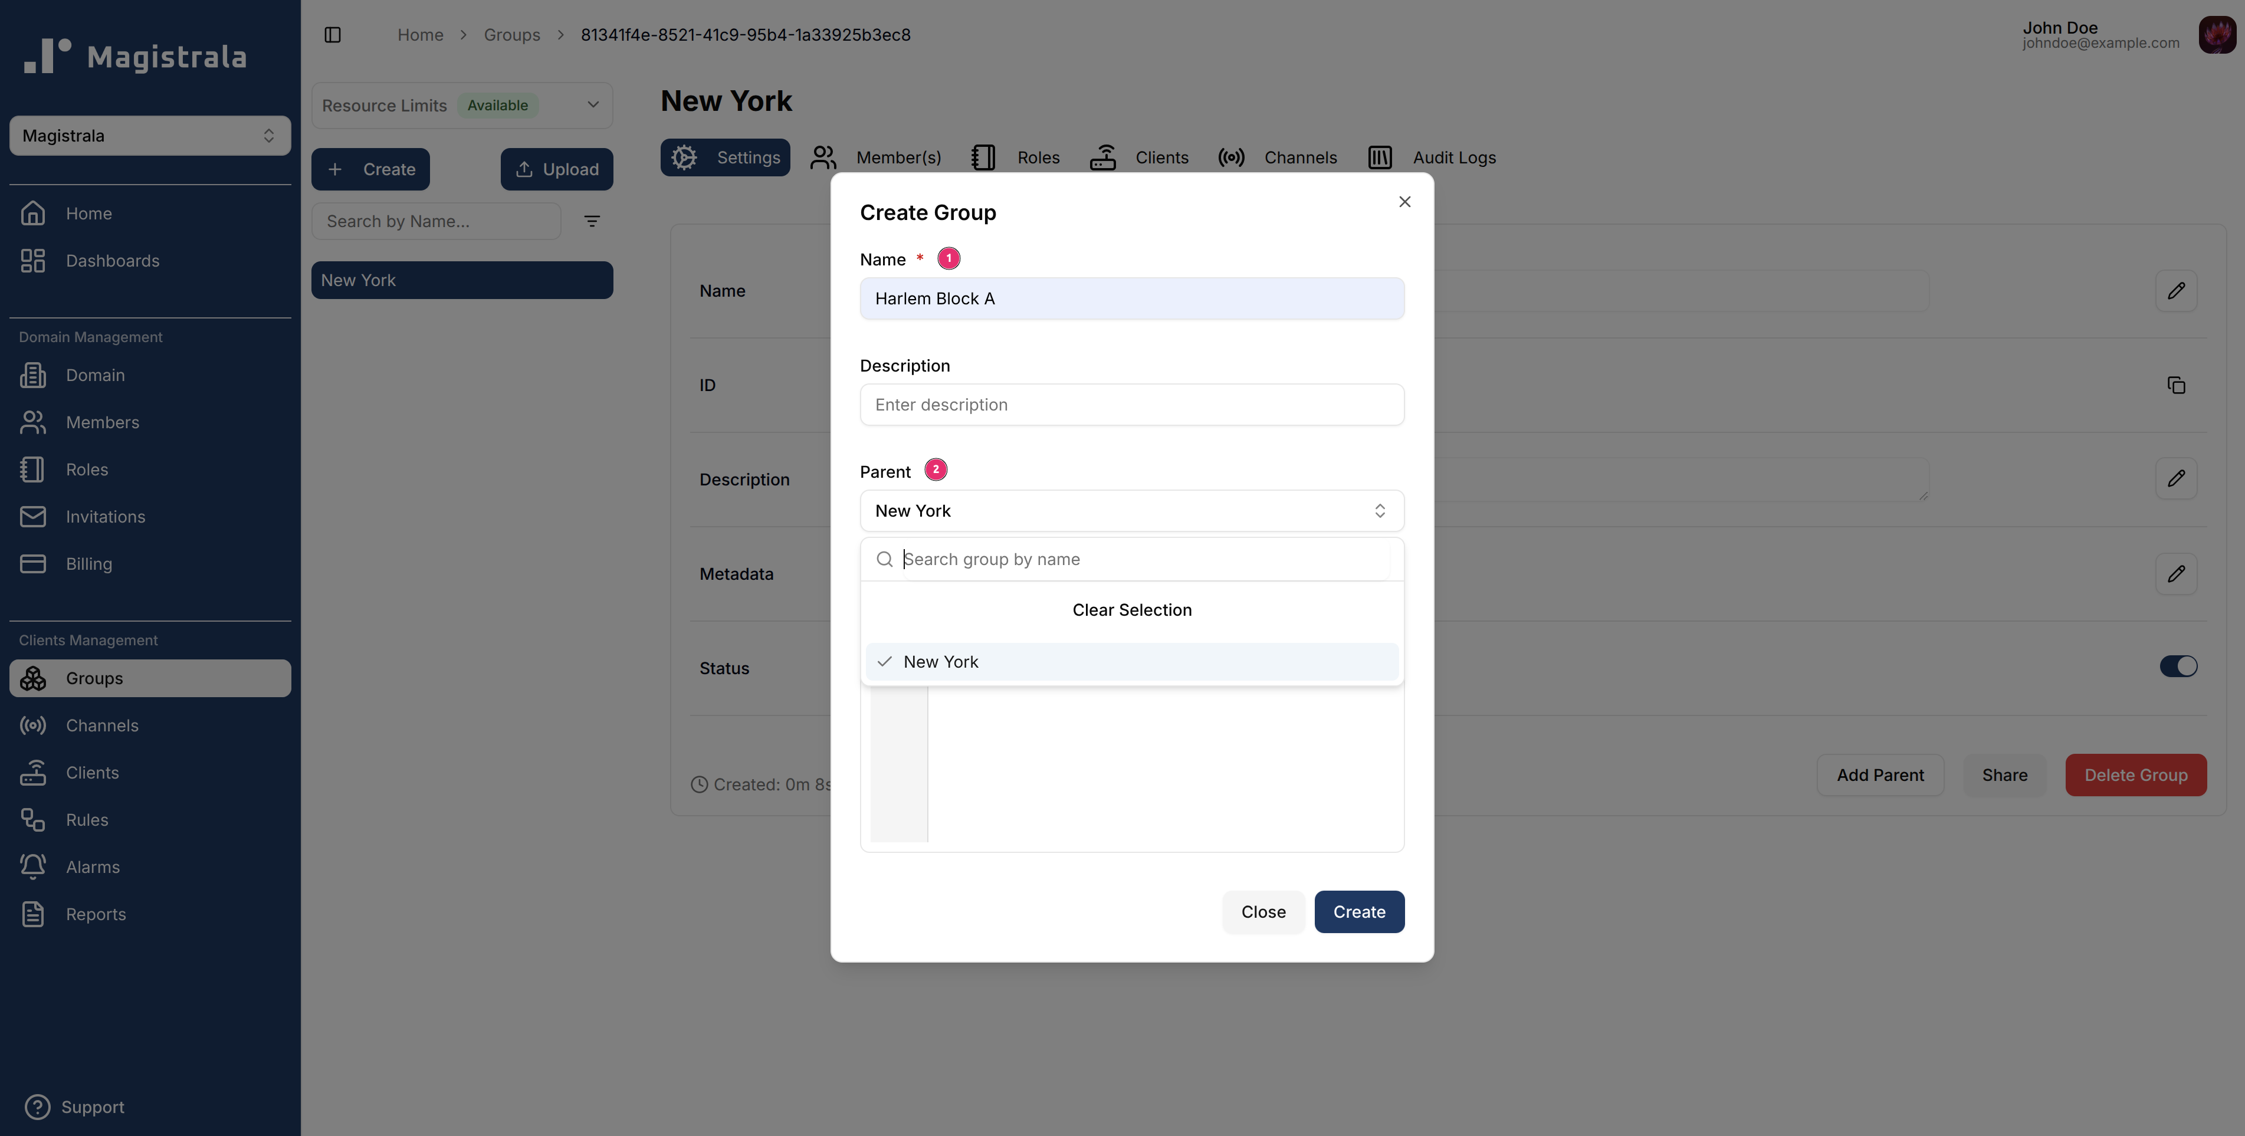The height and width of the screenshot is (1136, 2245).
Task: Open the Rules section from the sidebar
Action: pyautogui.click(x=86, y=820)
